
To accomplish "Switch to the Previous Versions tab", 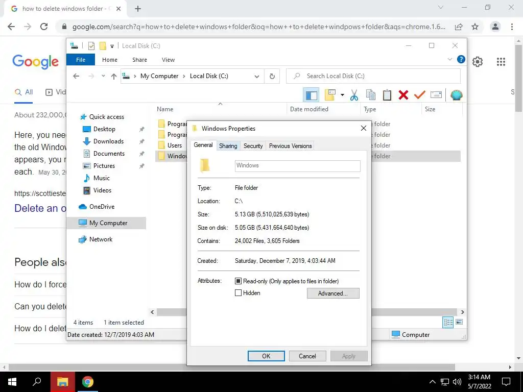I will [290, 146].
